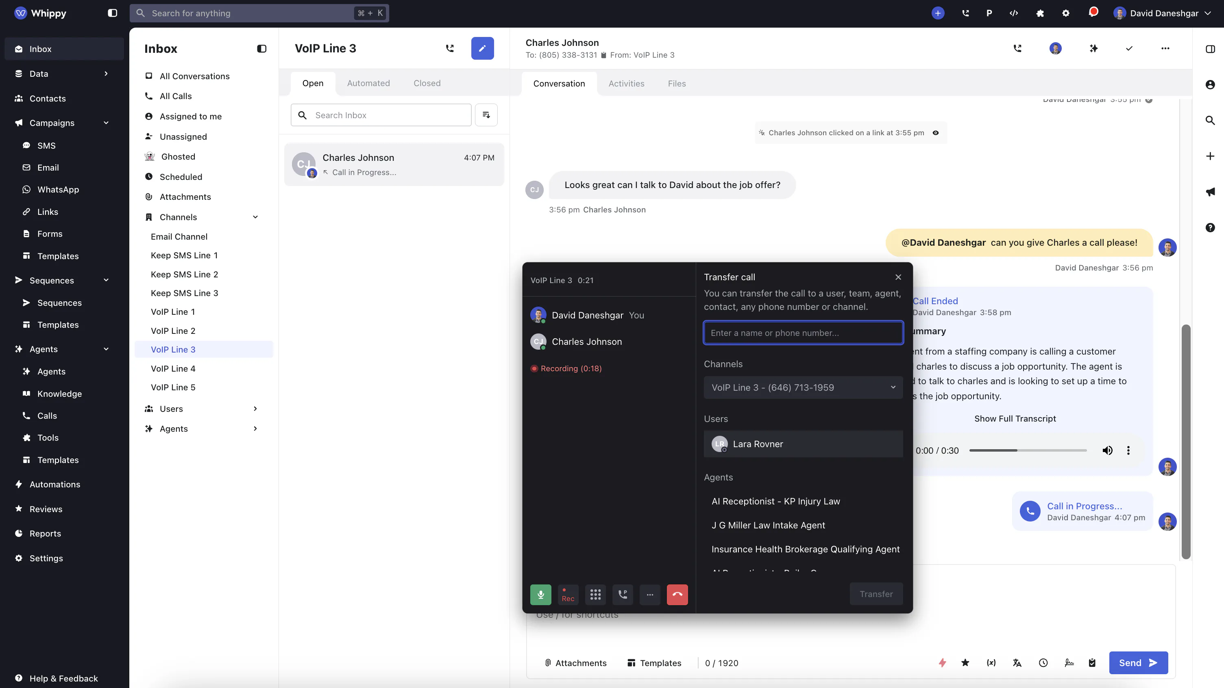1224x688 pixels.
Task: Click the Send button
Action: point(1138,662)
